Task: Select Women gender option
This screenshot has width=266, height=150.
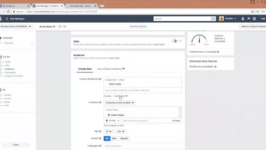Action: pos(124,138)
